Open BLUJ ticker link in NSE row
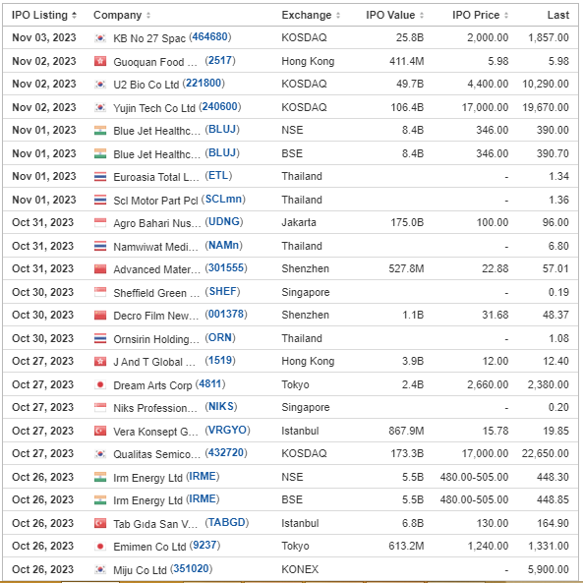The image size is (583, 583). [x=222, y=130]
